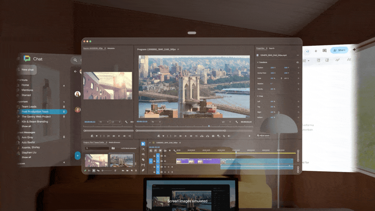Toggle scale link constraint icon
375x211 pixels.
(x=281, y=78)
